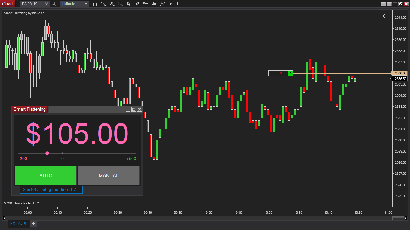
Task: Open the Indicators dialog icon
Action: 154,4
